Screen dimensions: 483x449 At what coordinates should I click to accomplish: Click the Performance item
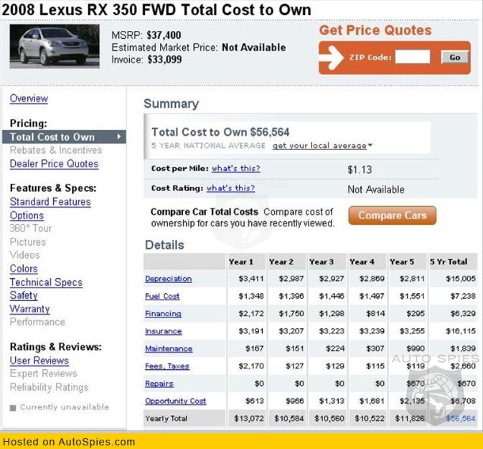point(37,322)
